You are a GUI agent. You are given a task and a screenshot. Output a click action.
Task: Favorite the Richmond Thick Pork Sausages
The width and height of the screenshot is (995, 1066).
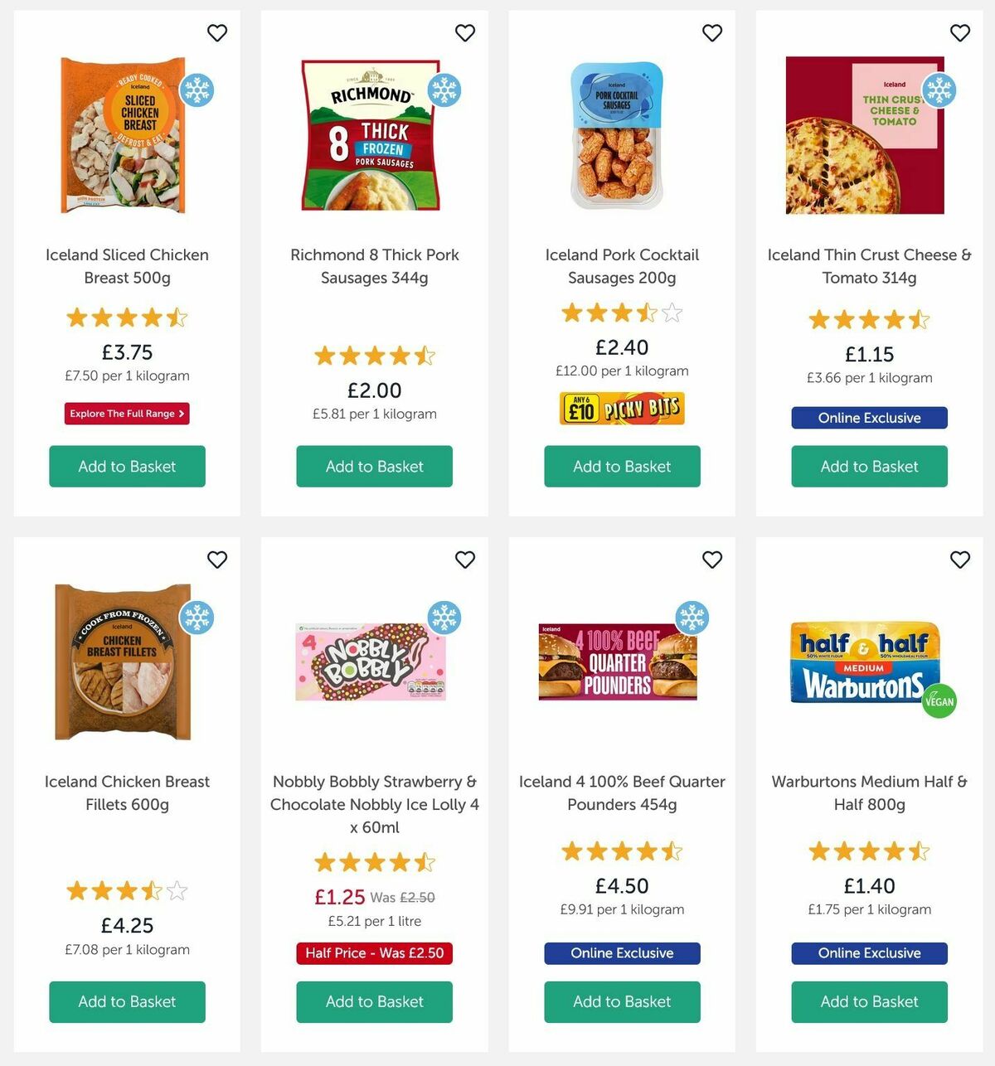[x=464, y=33]
